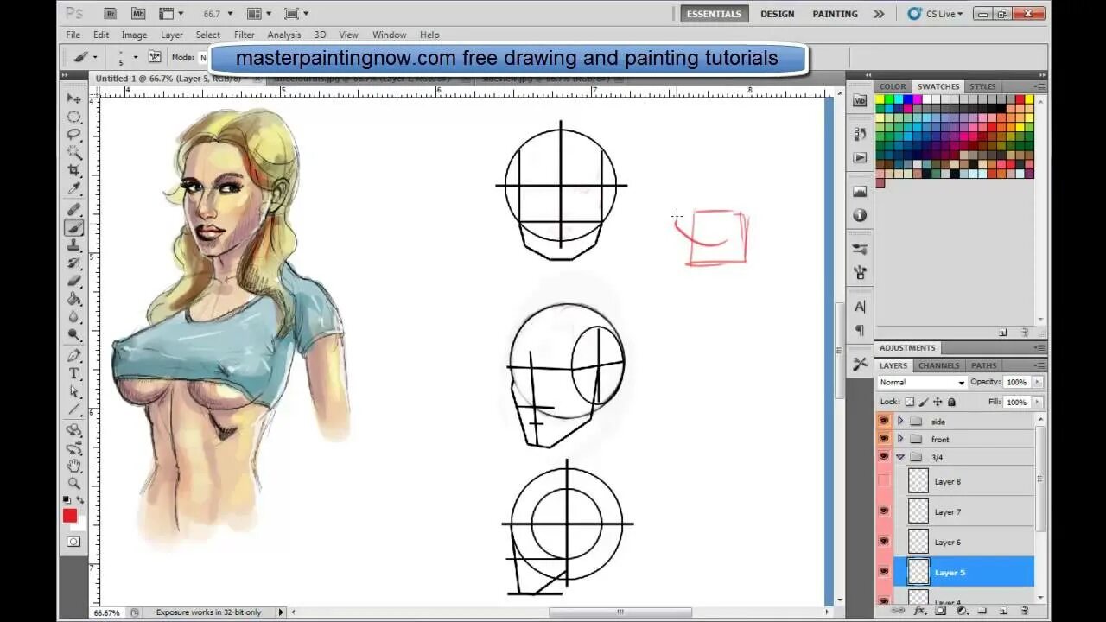Select the History Brush tool

pos(74,263)
